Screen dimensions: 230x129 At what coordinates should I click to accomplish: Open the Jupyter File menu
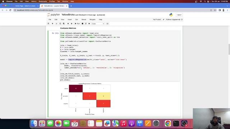tap(50, 19)
